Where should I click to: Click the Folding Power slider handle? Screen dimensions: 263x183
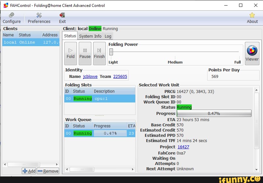(x=111, y=52)
